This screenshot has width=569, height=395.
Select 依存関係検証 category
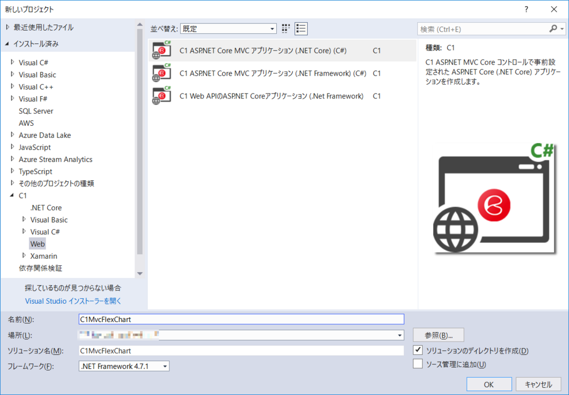click(x=41, y=268)
